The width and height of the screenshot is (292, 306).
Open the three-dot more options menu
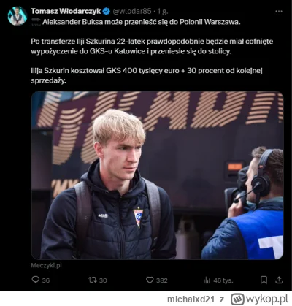click(x=279, y=11)
